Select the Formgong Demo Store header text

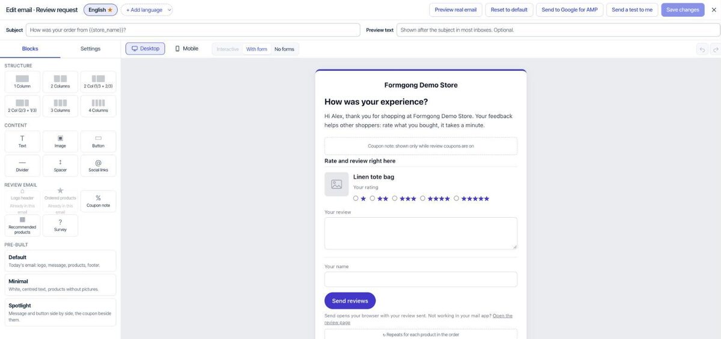coord(421,85)
